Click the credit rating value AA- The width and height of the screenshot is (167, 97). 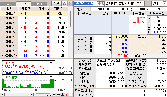click(x=164, y=73)
